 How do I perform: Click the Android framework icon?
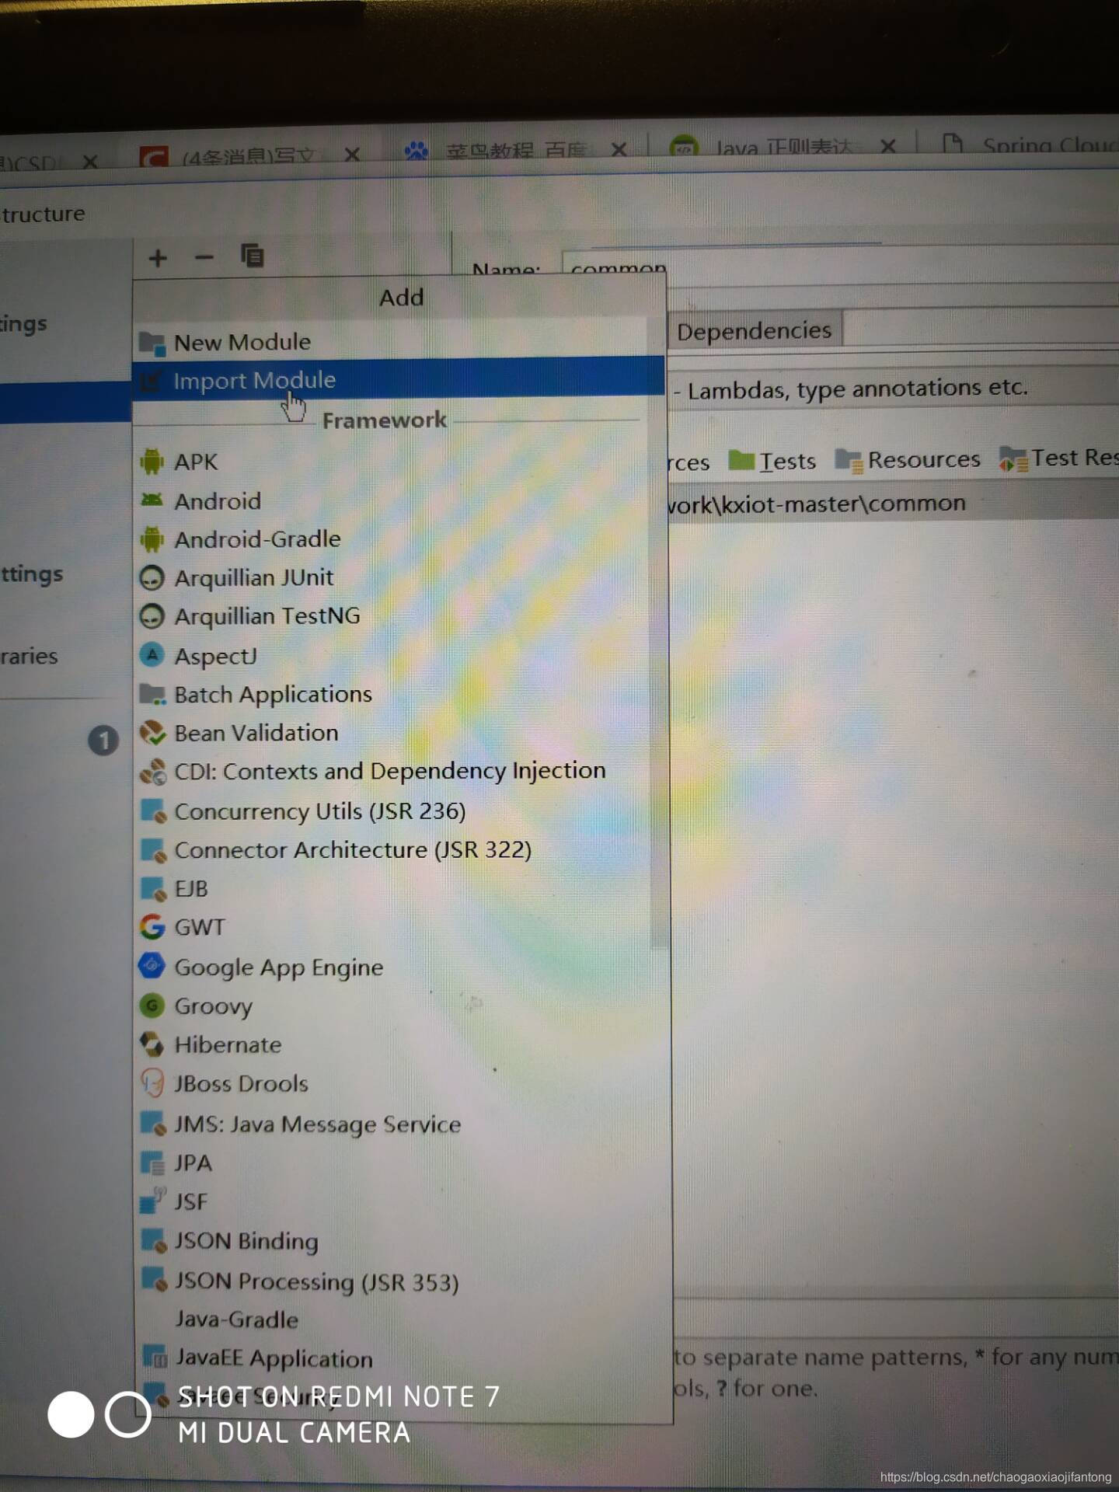(x=152, y=500)
